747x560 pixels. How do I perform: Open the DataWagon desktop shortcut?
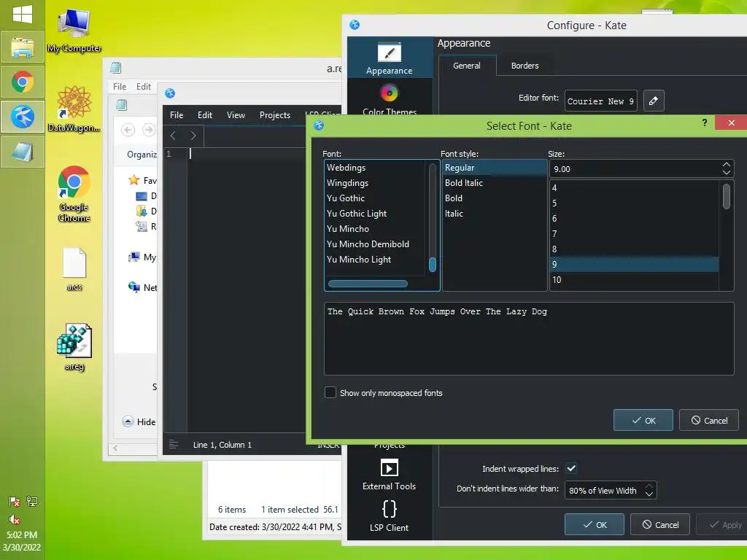click(x=74, y=109)
